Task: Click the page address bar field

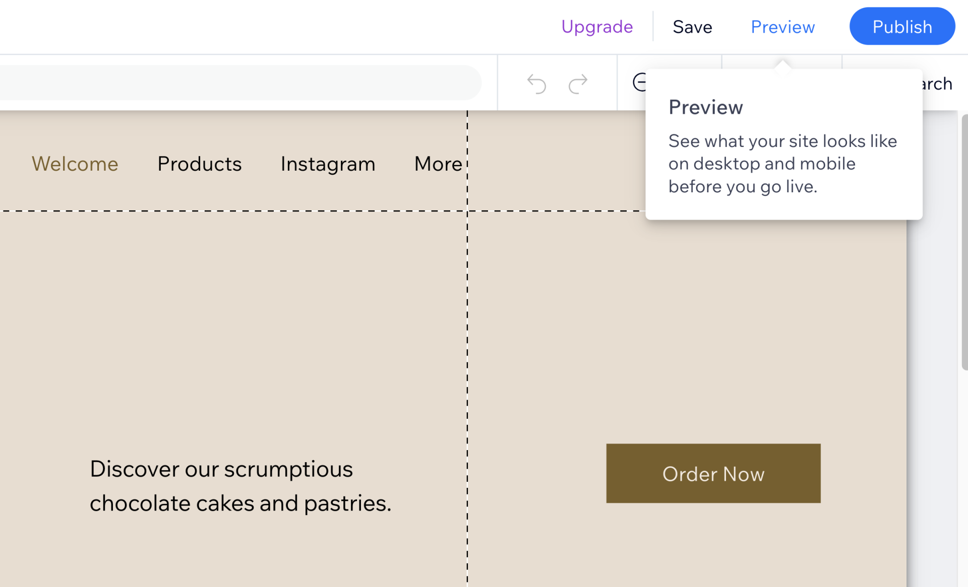Action: [x=237, y=83]
